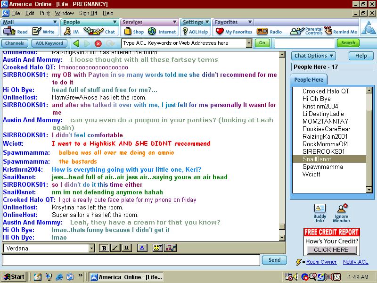This screenshot has height=283, width=377.
Task: Expand the Favorites dropdown
Action: (250, 22)
